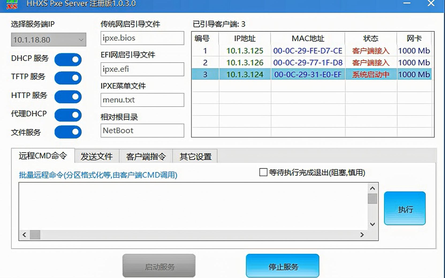445x278 pixels.
Task: Click the horizontal scrollbar thumb in command box
Action: tap(35, 235)
